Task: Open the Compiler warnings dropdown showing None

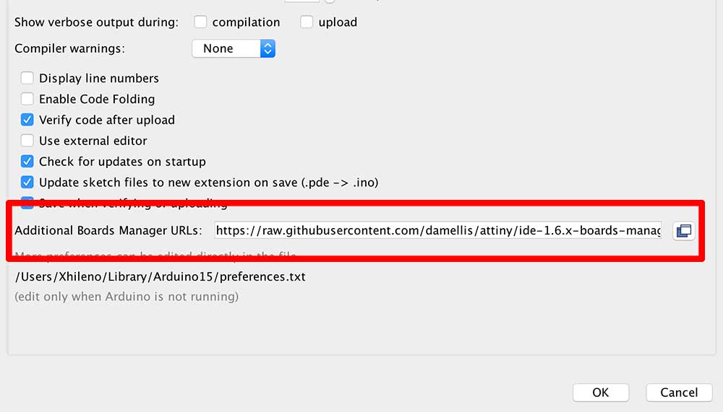Action: (x=234, y=48)
